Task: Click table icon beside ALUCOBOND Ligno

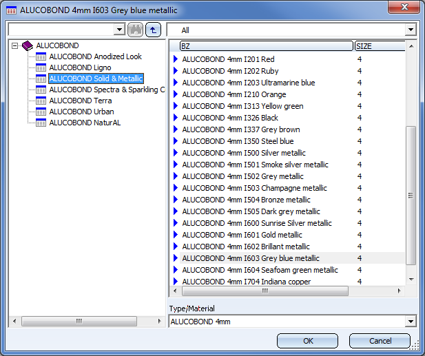Action: (41, 67)
